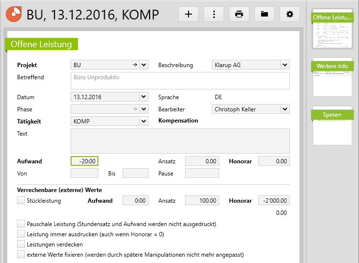Open the Bearbeiter dropdown list
The height and width of the screenshot is (263, 359).
pyautogui.click(x=285, y=109)
